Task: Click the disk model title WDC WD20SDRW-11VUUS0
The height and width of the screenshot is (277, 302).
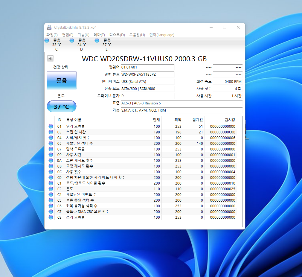Action: (127, 59)
